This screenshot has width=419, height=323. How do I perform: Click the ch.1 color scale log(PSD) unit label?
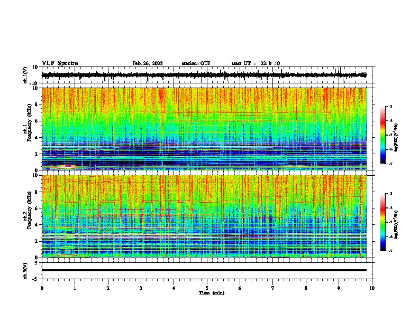(x=396, y=138)
